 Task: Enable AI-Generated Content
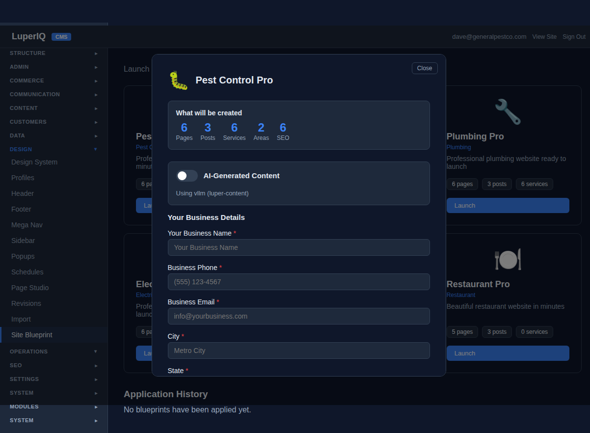187,175
